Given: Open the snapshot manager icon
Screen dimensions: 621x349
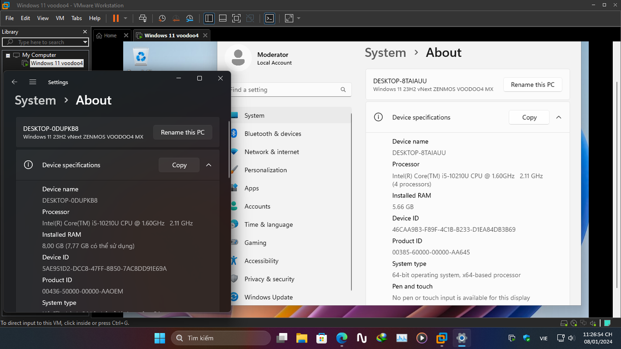Looking at the screenshot, I should [x=190, y=18].
